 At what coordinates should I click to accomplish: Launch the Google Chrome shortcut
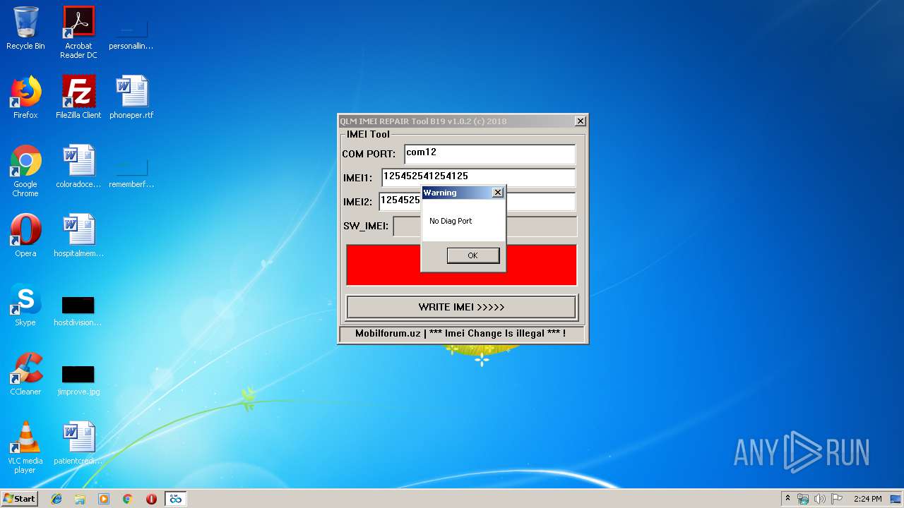point(25,171)
